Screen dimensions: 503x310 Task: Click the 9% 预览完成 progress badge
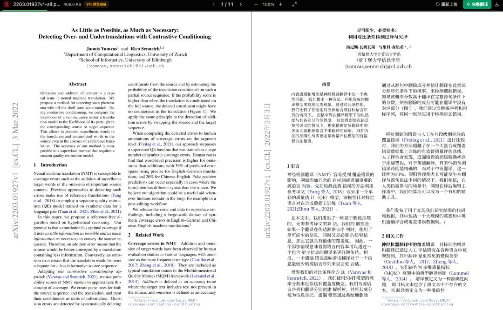(x=96, y=4)
